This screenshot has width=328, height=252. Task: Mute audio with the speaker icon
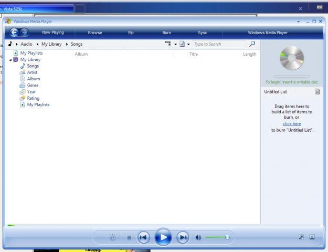[x=198, y=237]
